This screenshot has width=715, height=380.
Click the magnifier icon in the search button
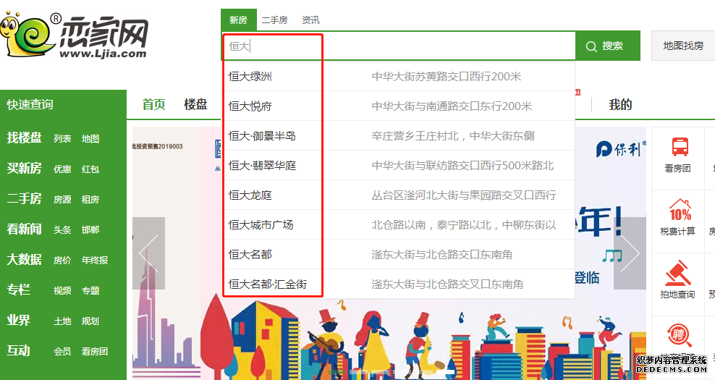[x=591, y=46]
